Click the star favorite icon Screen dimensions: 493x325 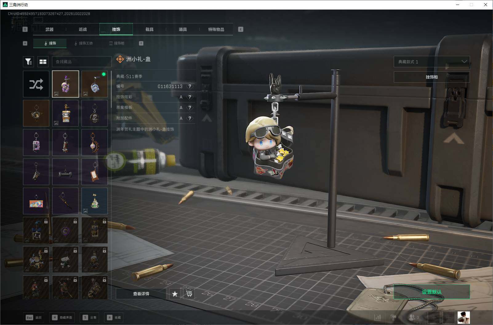pyautogui.click(x=175, y=294)
